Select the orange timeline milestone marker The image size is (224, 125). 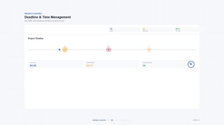pyautogui.click(x=65, y=50)
